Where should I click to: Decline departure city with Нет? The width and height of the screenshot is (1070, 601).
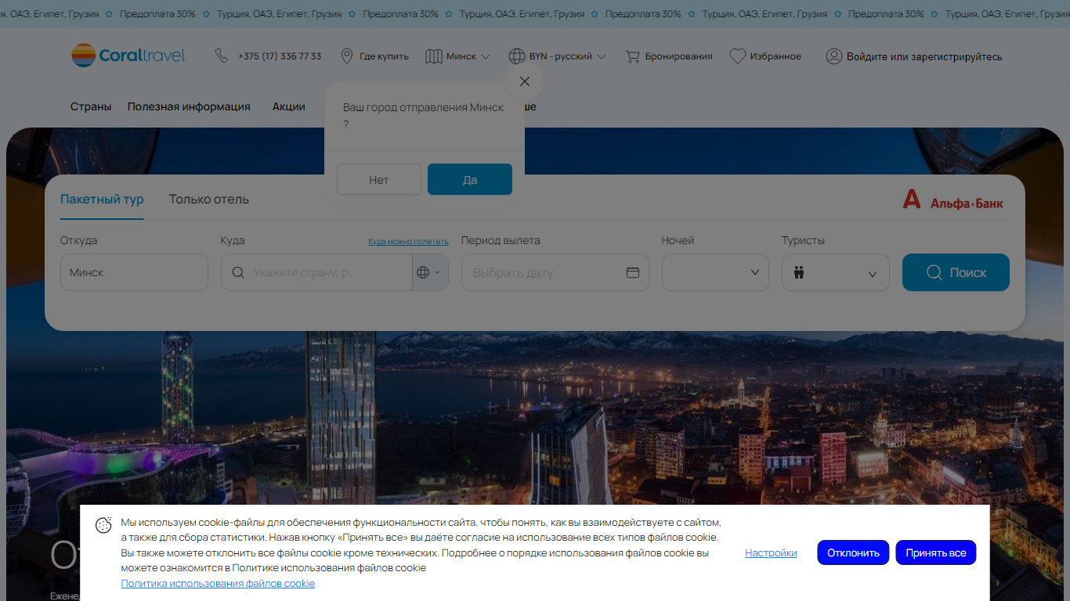coord(379,179)
